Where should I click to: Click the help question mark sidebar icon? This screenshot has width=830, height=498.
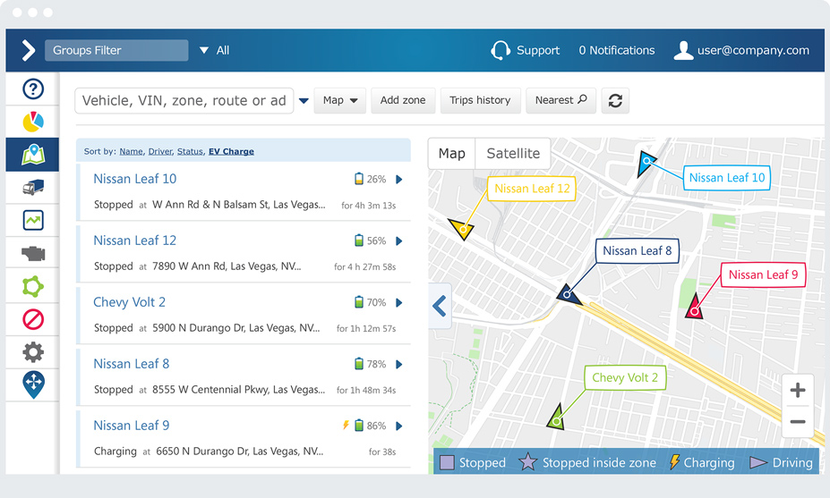(x=32, y=89)
